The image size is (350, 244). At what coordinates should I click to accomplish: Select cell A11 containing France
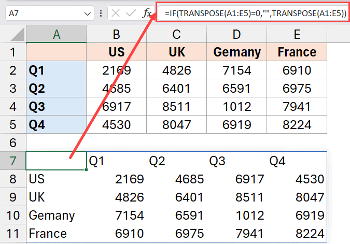[x=56, y=233]
